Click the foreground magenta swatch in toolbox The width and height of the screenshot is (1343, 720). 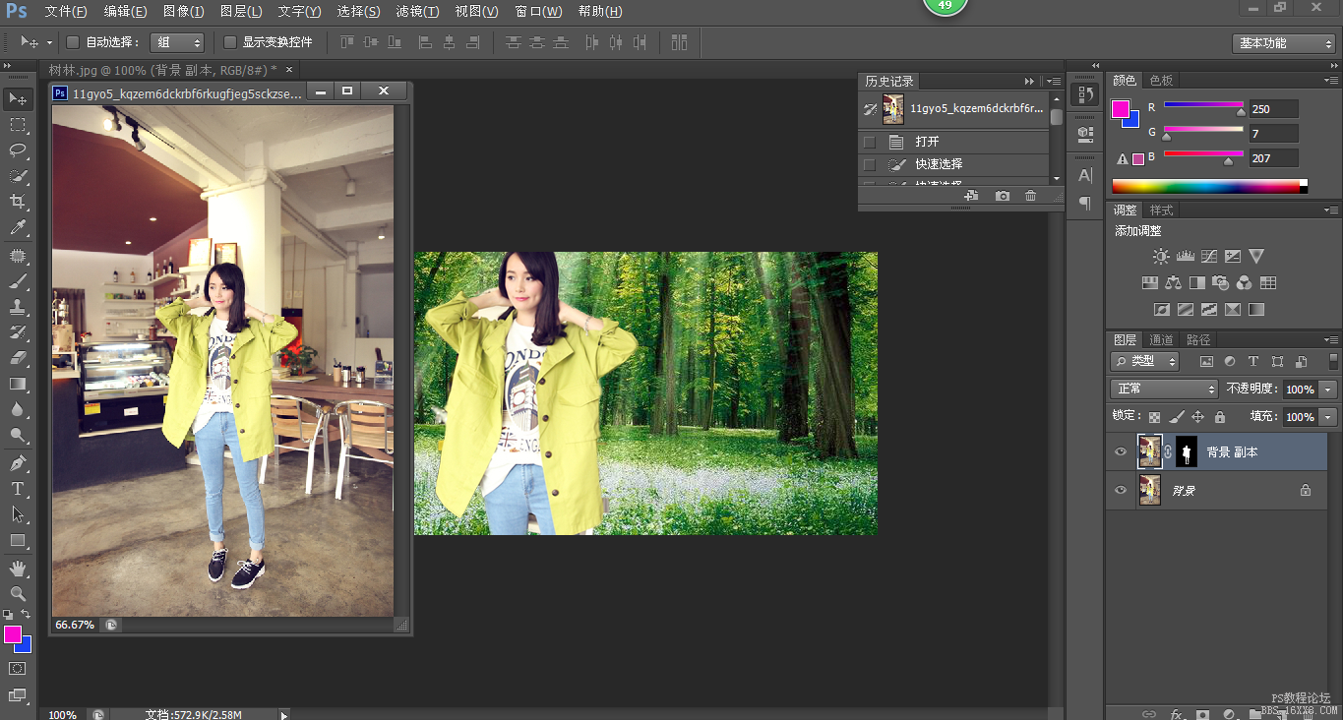(x=13, y=635)
